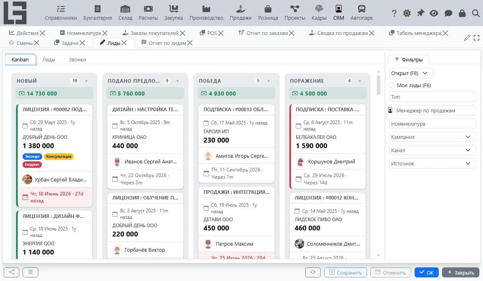
Task: Open the search magnifier icon
Action: (476, 13)
